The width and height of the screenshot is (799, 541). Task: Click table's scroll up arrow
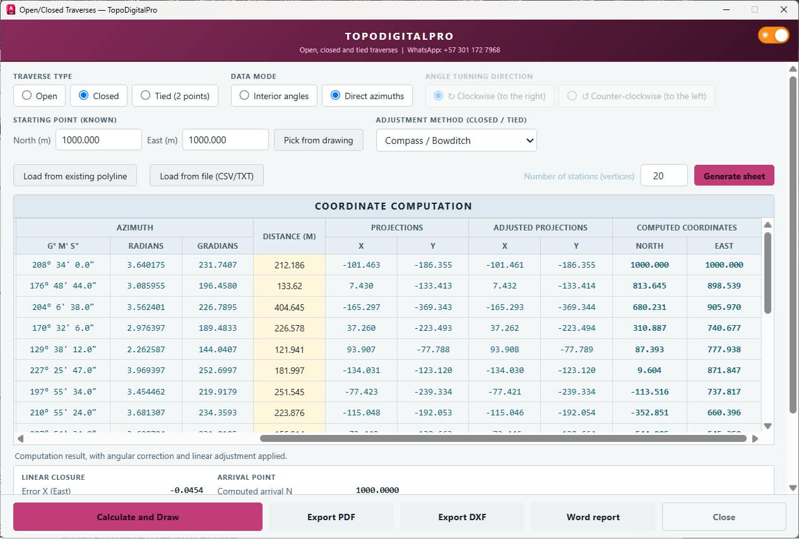(x=767, y=225)
